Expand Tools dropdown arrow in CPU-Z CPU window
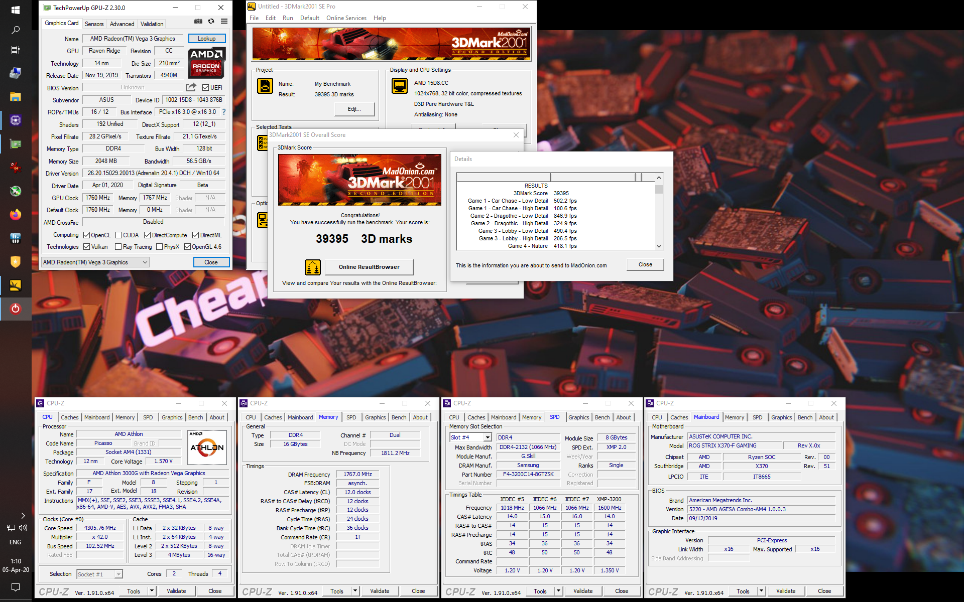 click(x=152, y=591)
